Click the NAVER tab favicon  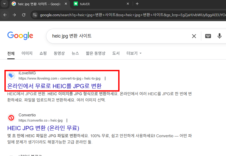[76, 4]
